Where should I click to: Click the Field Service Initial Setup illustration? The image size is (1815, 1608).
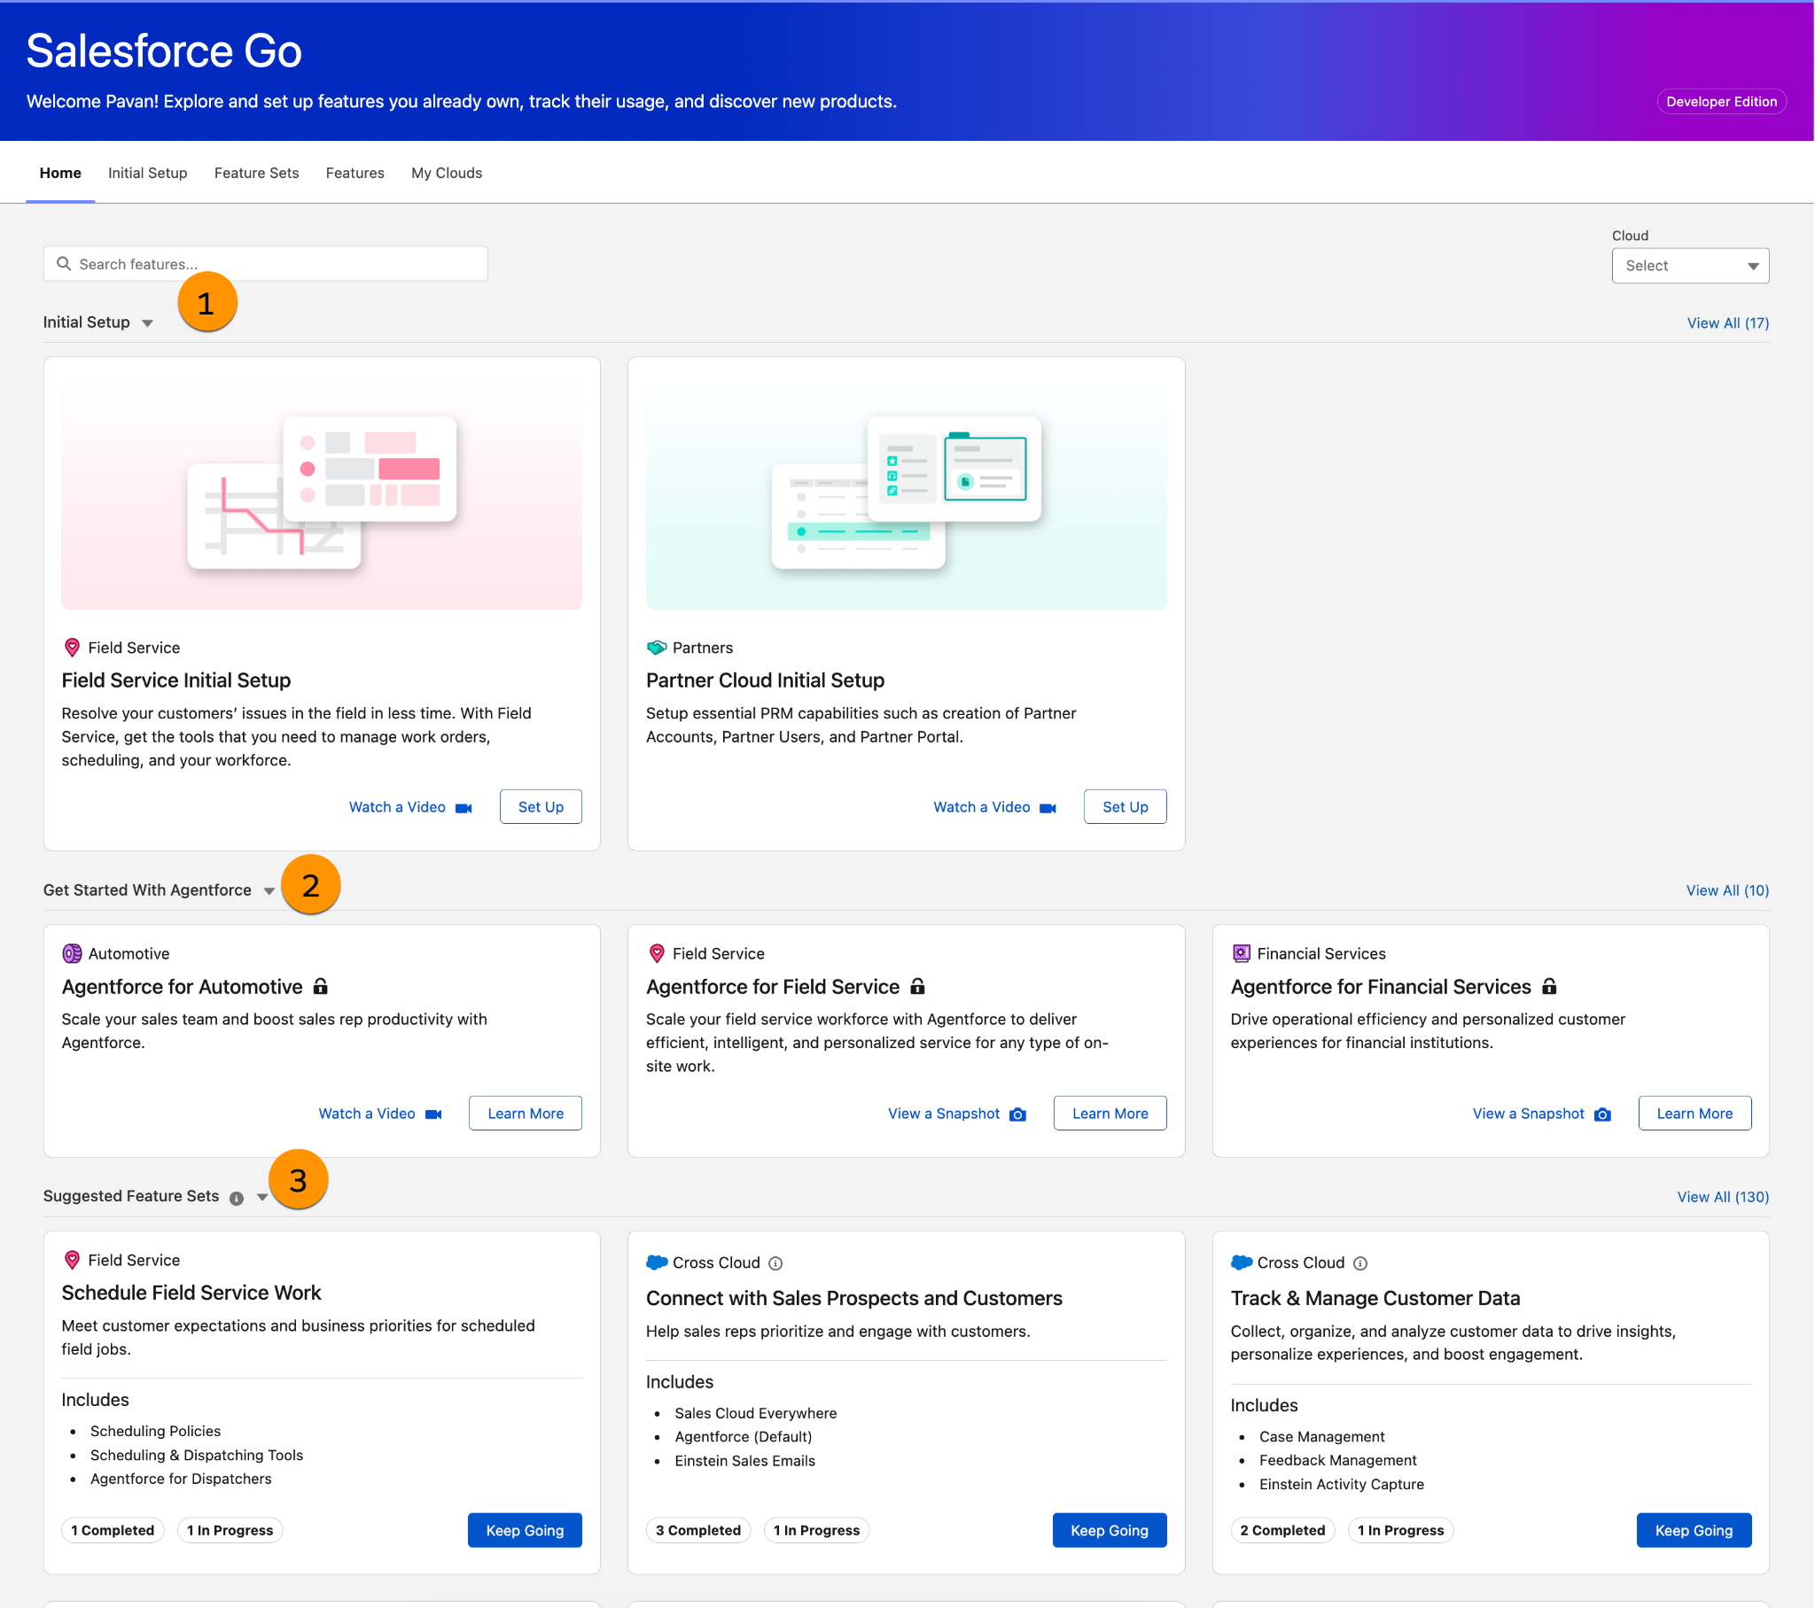322,493
